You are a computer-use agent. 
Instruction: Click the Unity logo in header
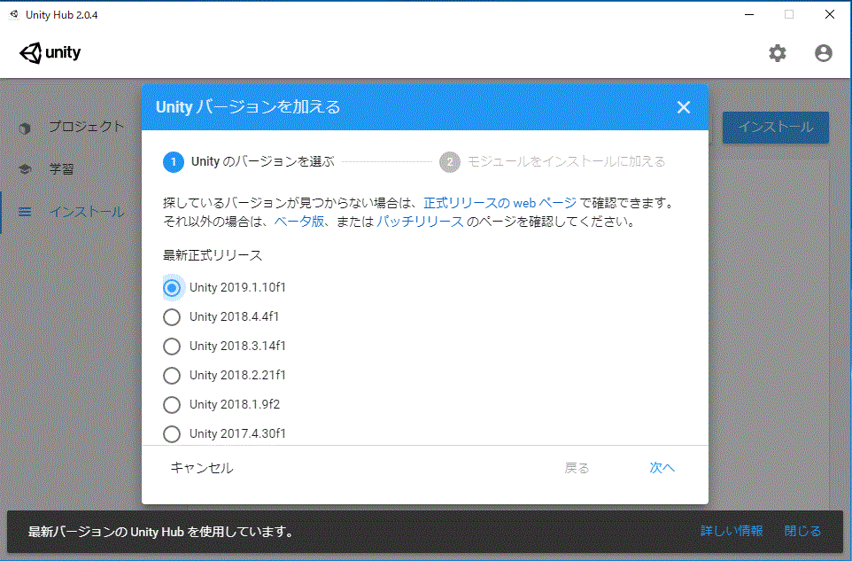pos(50,53)
